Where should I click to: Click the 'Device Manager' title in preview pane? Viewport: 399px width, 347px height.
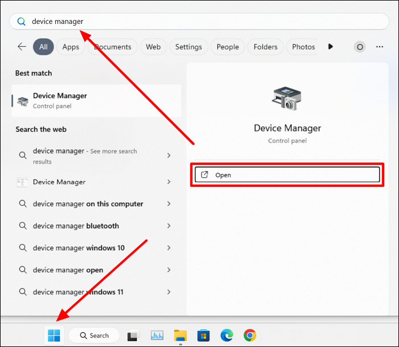(x=287, y=128)
